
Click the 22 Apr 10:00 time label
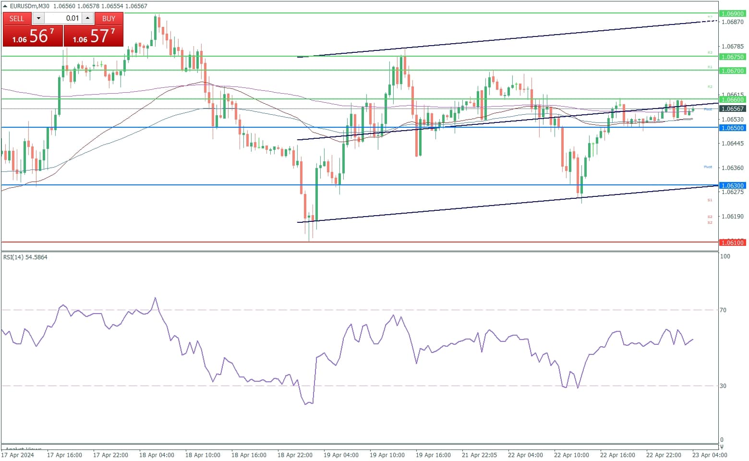point(571,455)
